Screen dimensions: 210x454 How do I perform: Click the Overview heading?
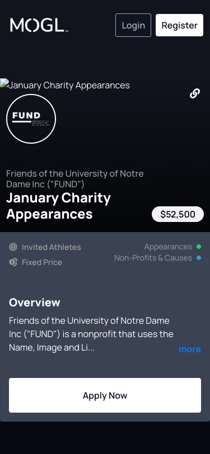[35, 302]
